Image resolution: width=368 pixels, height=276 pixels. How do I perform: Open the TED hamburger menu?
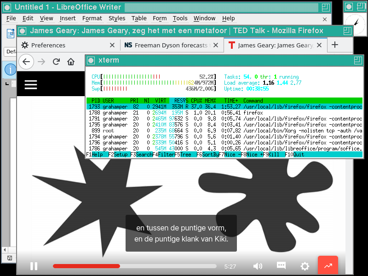[31, 84]
